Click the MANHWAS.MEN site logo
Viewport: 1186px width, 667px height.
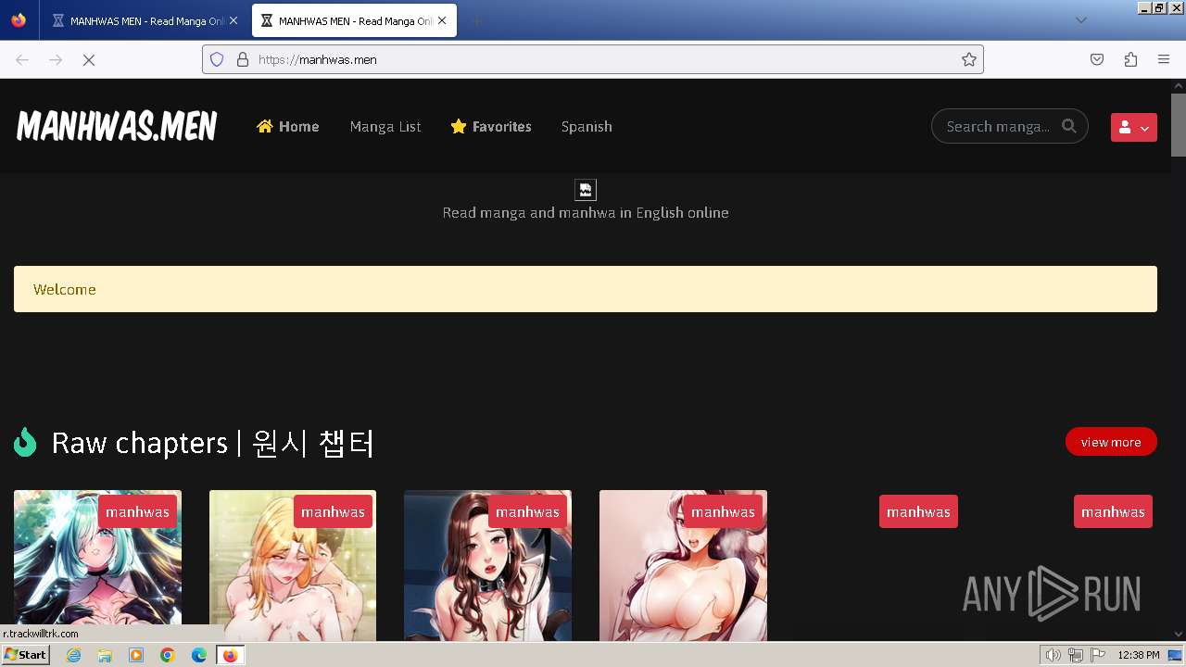(x=117, y=126)
